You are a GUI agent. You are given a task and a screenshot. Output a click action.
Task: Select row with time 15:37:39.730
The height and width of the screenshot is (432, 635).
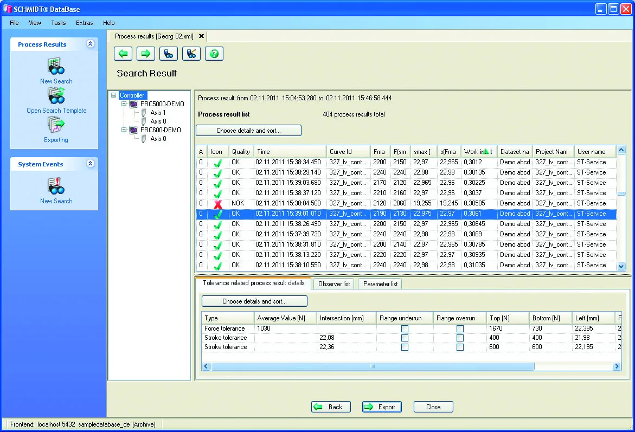tap(406, 234)
